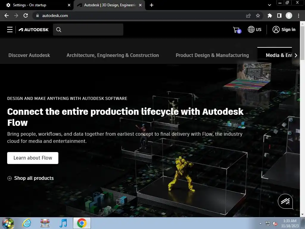The height and width of the screenshot is (229, 305).
Task: Open the muted volume tray icon
Action: click(x=275, y=224)
